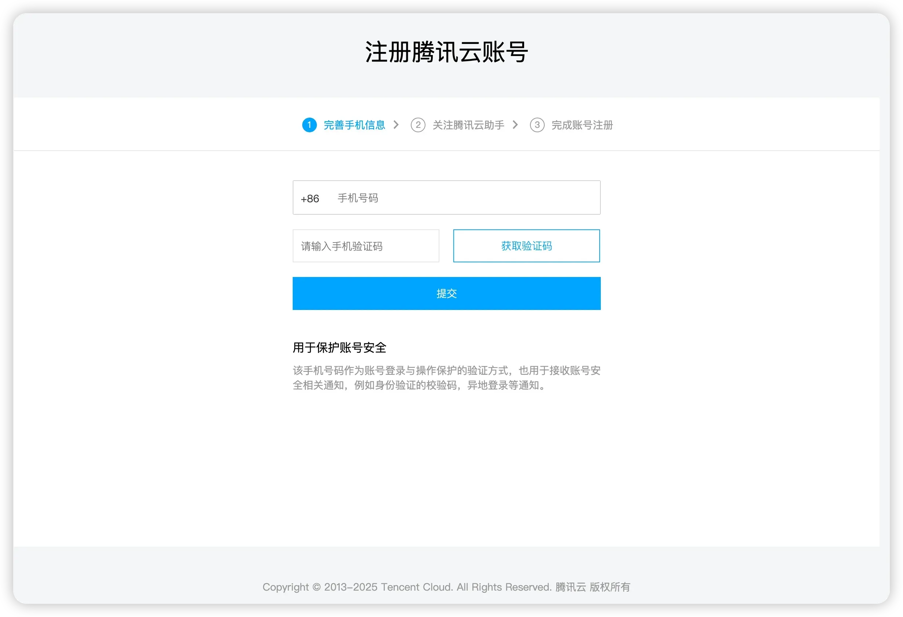Click chevron arrow after 完善手机信息
Image resolution: width=903 pixels, height=617 pixels.
point(396,125)
